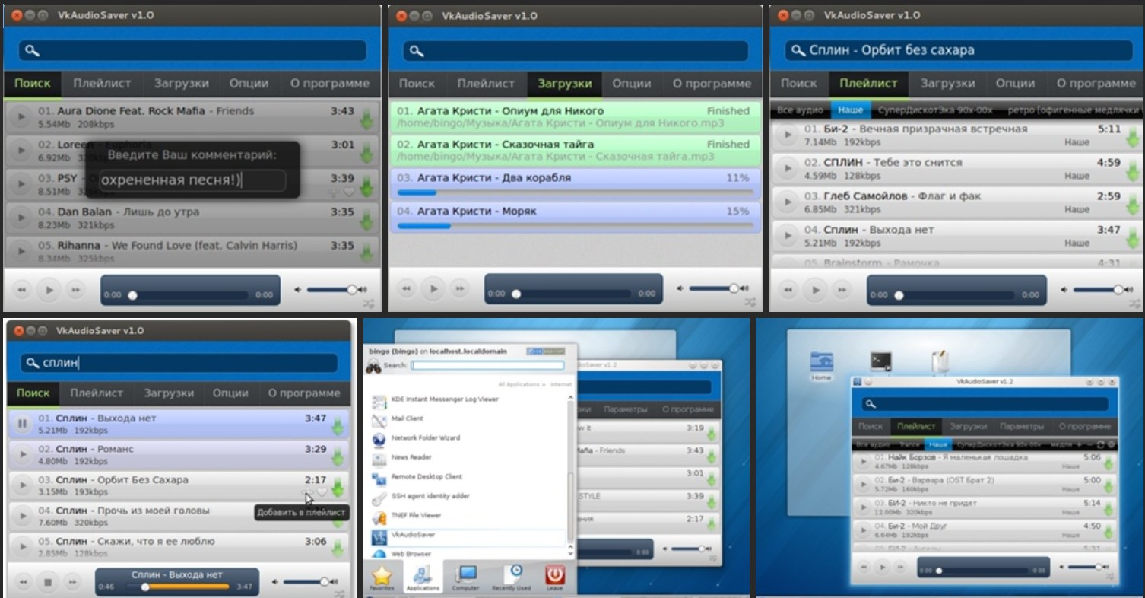Switch to Favorites in the KDE launcher
The height and width of the screenshot is (598, 1145).
[382, 578]
